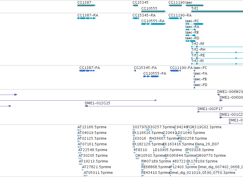
Task: Select the CG10555-PA protein glyph
Action: [x=151, y=76]
